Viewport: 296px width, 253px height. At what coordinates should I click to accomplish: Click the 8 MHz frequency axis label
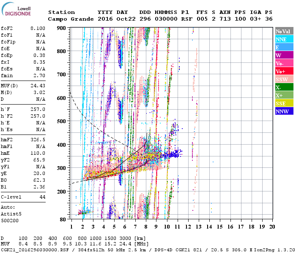coord(146,227)
